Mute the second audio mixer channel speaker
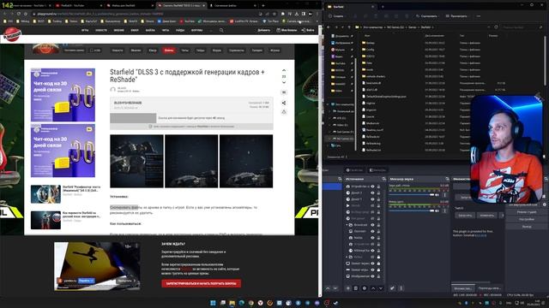 (437, 210)
